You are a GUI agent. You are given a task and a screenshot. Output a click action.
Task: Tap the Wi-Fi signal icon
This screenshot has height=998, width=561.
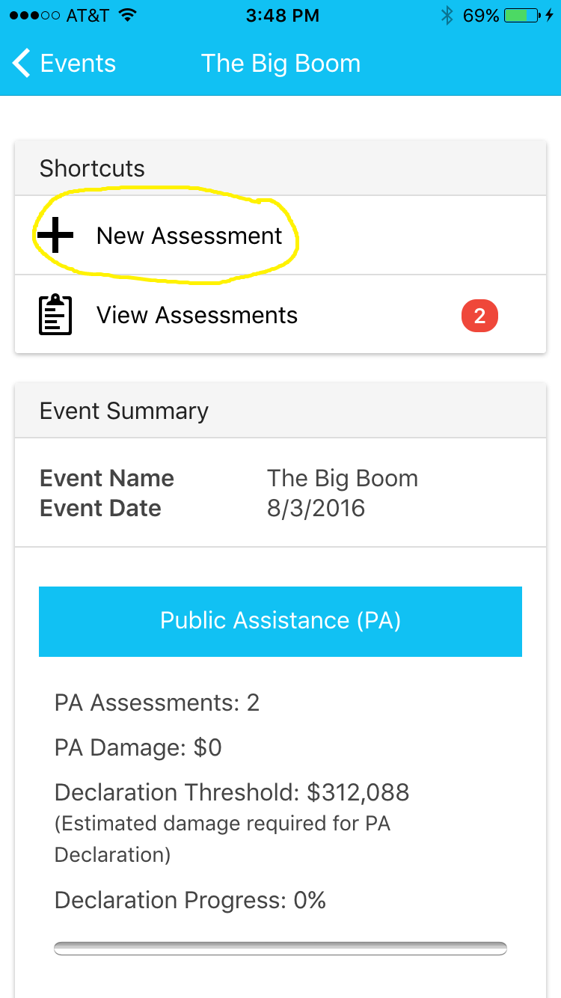[127, 15]
